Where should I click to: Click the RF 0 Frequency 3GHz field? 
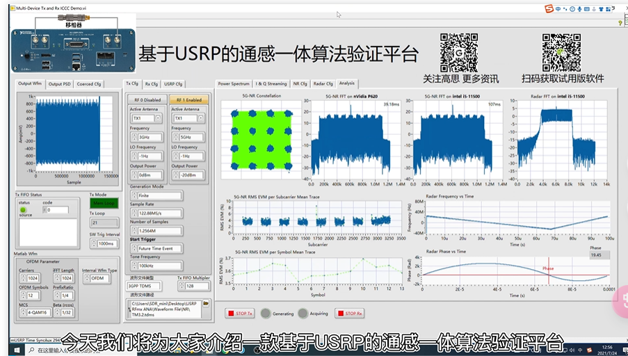(x=147, y=137)
